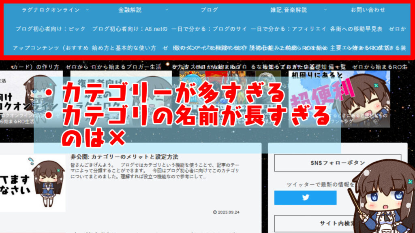Image resolution: width=415 pixels, height=233 pixels.
Task: Open the お問い合わせ menu item
Action: [368, 10]
